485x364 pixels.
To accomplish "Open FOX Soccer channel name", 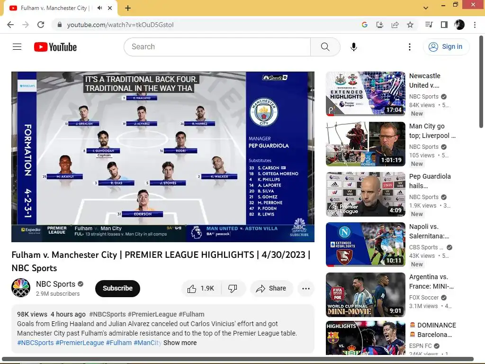I will tap(424, 298).
